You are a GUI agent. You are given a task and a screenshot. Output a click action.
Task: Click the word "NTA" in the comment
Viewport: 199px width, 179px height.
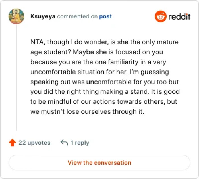click(37, 42)
